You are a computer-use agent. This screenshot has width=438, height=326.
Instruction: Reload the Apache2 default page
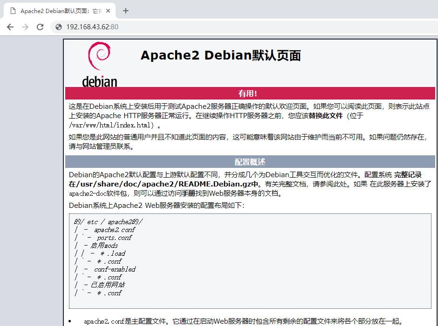40,27
